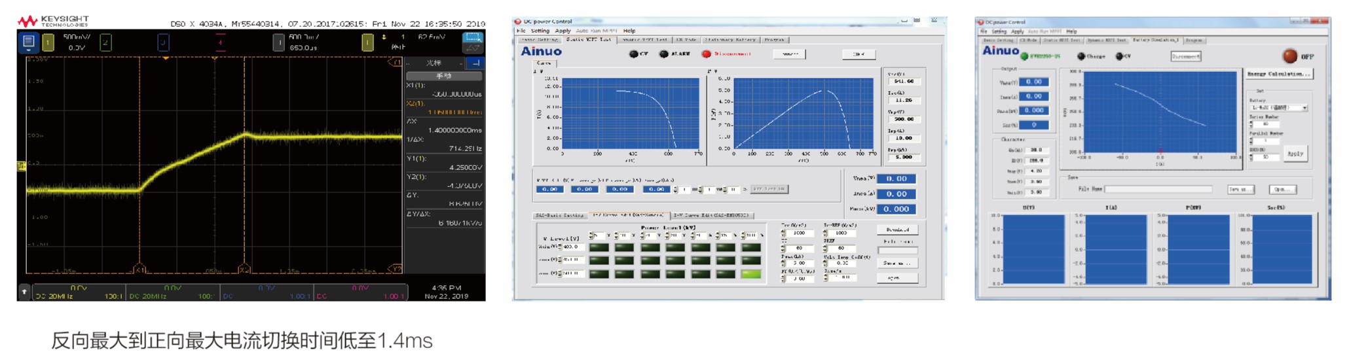Expand the oscilloscope bottom channel bar arrow
This screenshot has width=1349, height=361.
[24, 292]
